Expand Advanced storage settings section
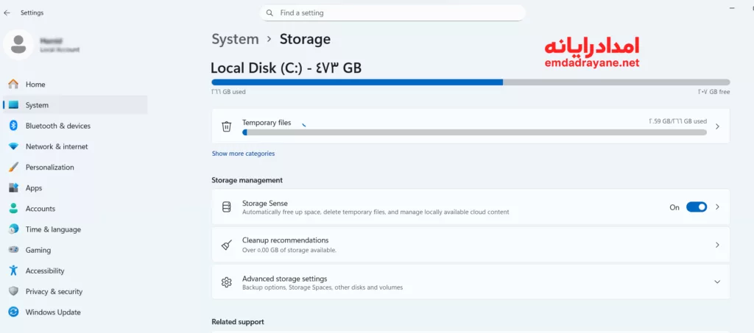 click(717, 282)
